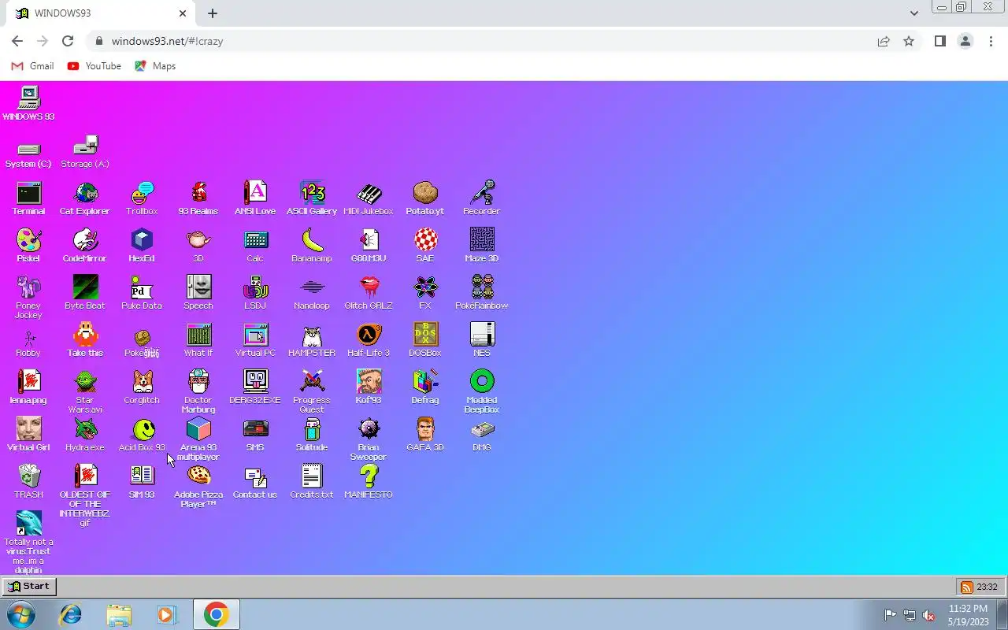Select the Take this icon

[x=85, y=339]
